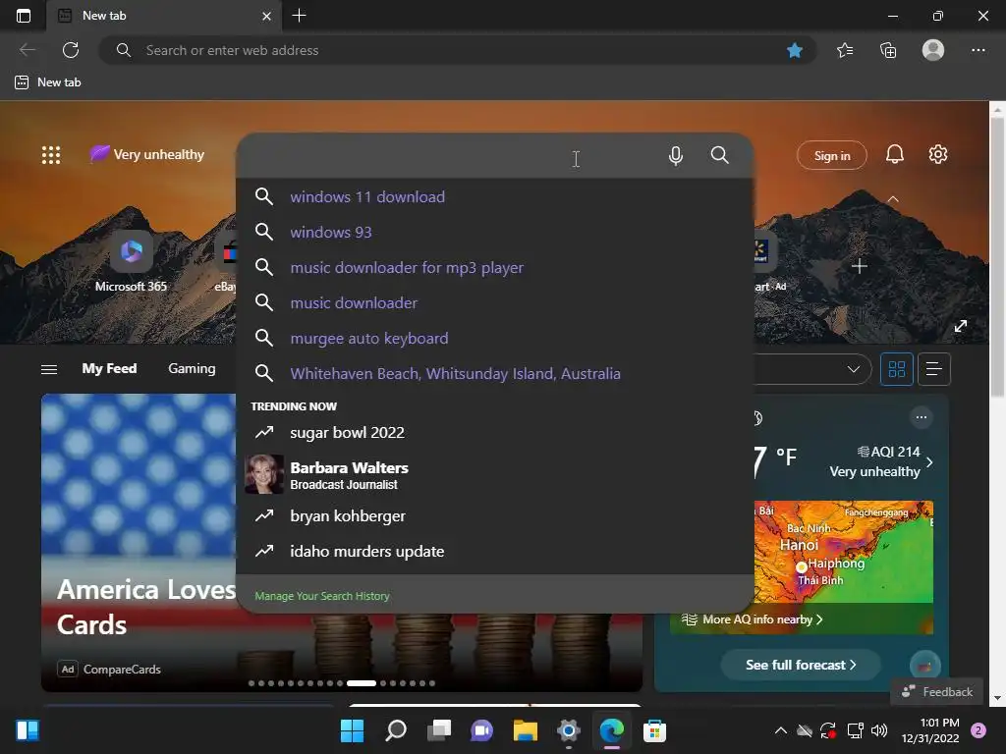
Task: Choose suggestion windows 93
Action: point(494,232)
